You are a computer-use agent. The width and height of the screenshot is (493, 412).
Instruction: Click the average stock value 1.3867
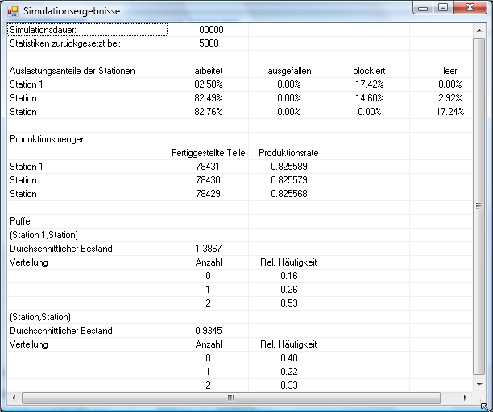[209, 249]
